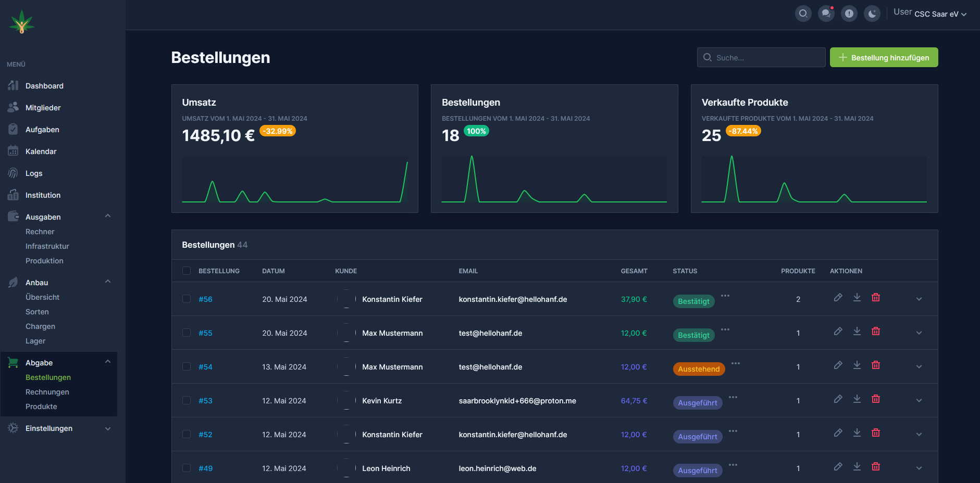Image resolution: width=980 pixels, height=483 pixels.
Task: Open Rechnungen in the Abgabe submenu
Action: click(47, 392)
